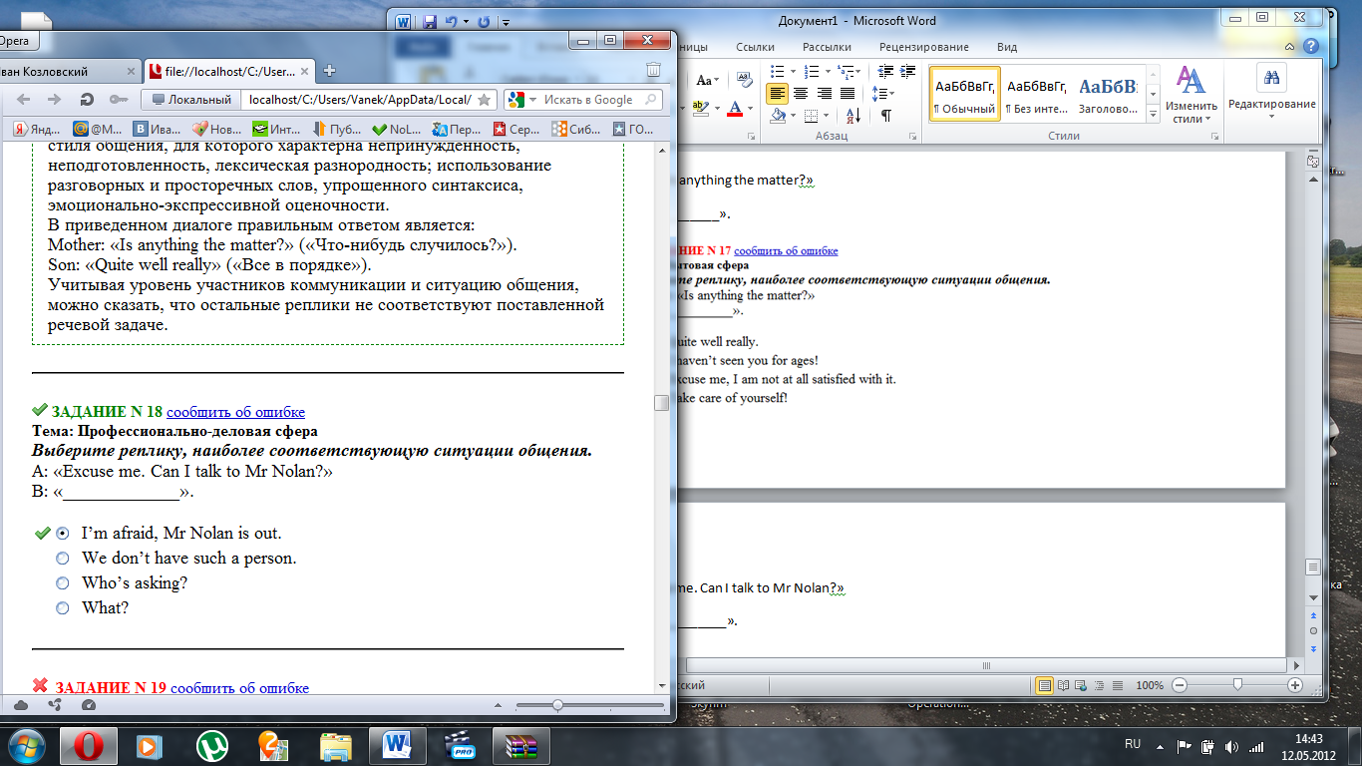
Task: Open the font color dropdown arrow in Word
Action: coord(750,108)
